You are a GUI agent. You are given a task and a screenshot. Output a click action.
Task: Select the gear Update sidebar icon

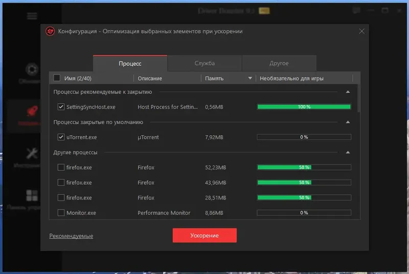(x=32, y=69)
